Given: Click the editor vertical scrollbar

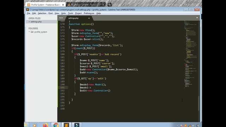Looking at the screenshot, I should pyautogui.click(x=198, y=103).
